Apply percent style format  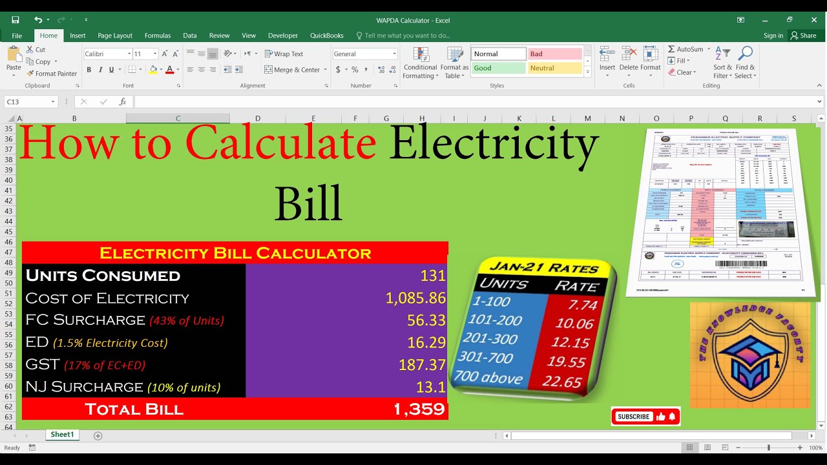point(355,70)
